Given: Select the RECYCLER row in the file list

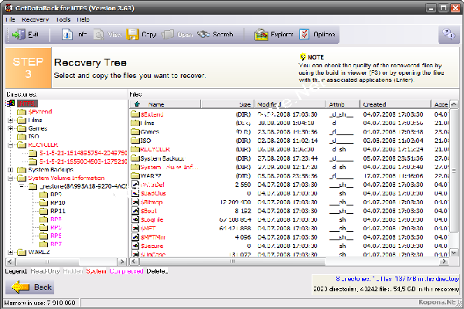Looking at the screenshot, I should [289, 149].
